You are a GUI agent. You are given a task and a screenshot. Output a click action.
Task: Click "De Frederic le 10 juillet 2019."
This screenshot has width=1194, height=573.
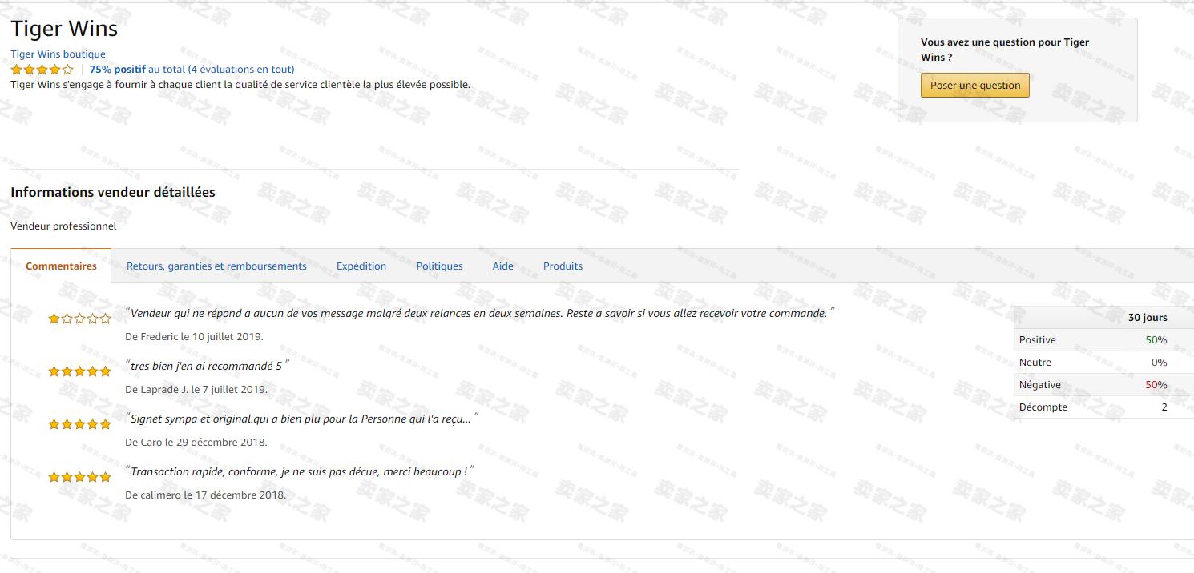(x=194, y=337)
